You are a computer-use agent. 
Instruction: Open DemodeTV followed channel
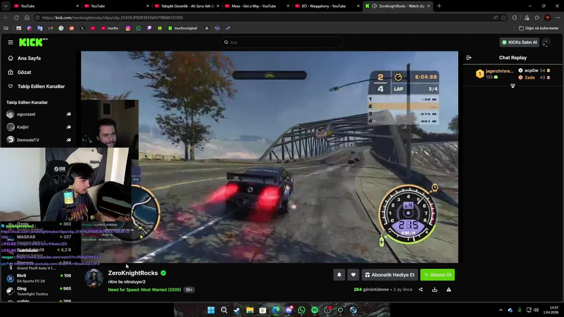coord(27,140)
